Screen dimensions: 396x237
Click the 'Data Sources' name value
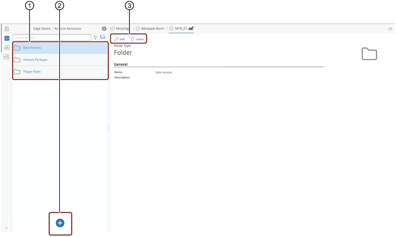163,72
